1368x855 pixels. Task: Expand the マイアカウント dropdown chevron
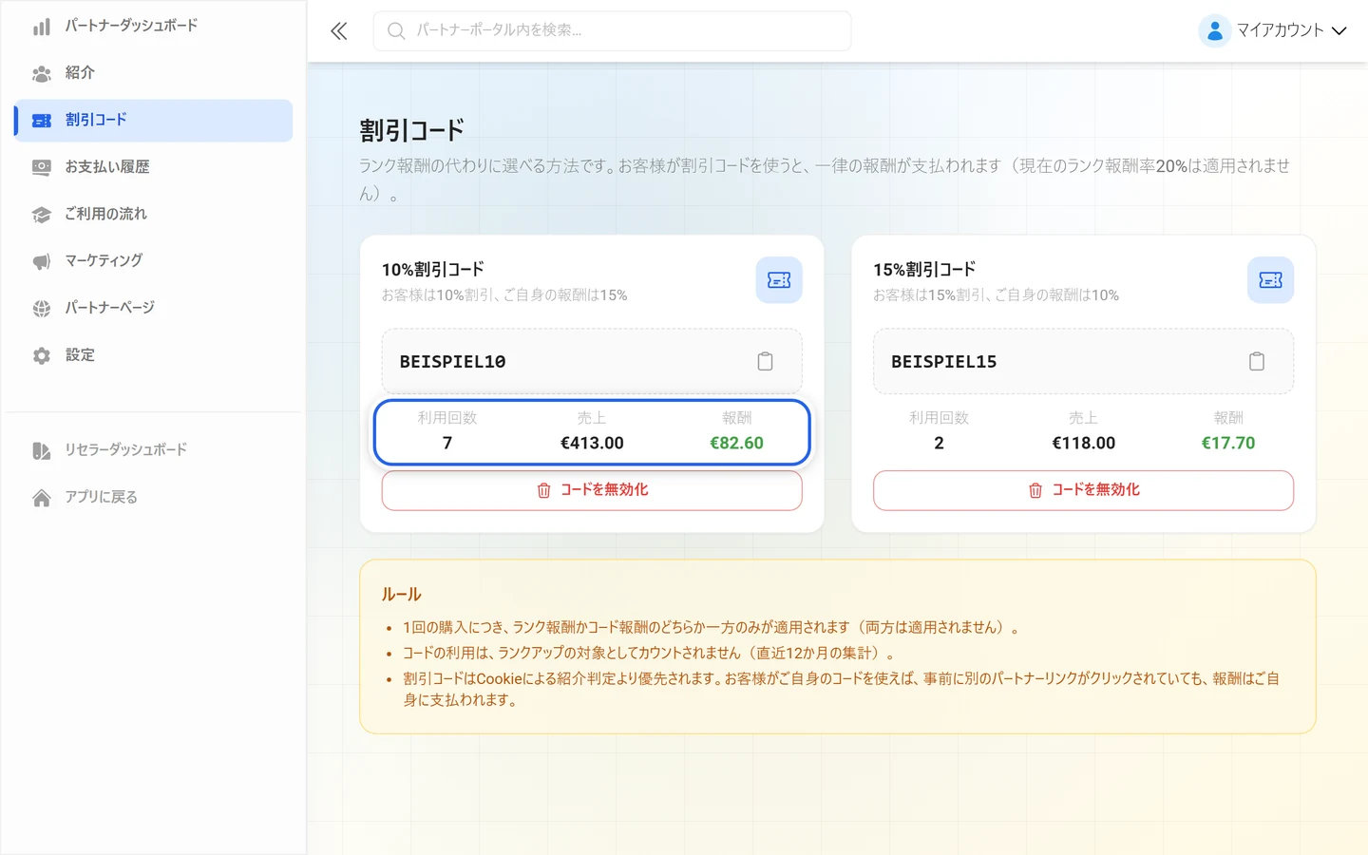coord(1339,30)
